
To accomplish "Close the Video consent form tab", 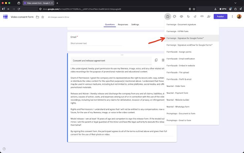I will [52, 3].
